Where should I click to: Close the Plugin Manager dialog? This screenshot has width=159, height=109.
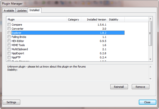148,102
